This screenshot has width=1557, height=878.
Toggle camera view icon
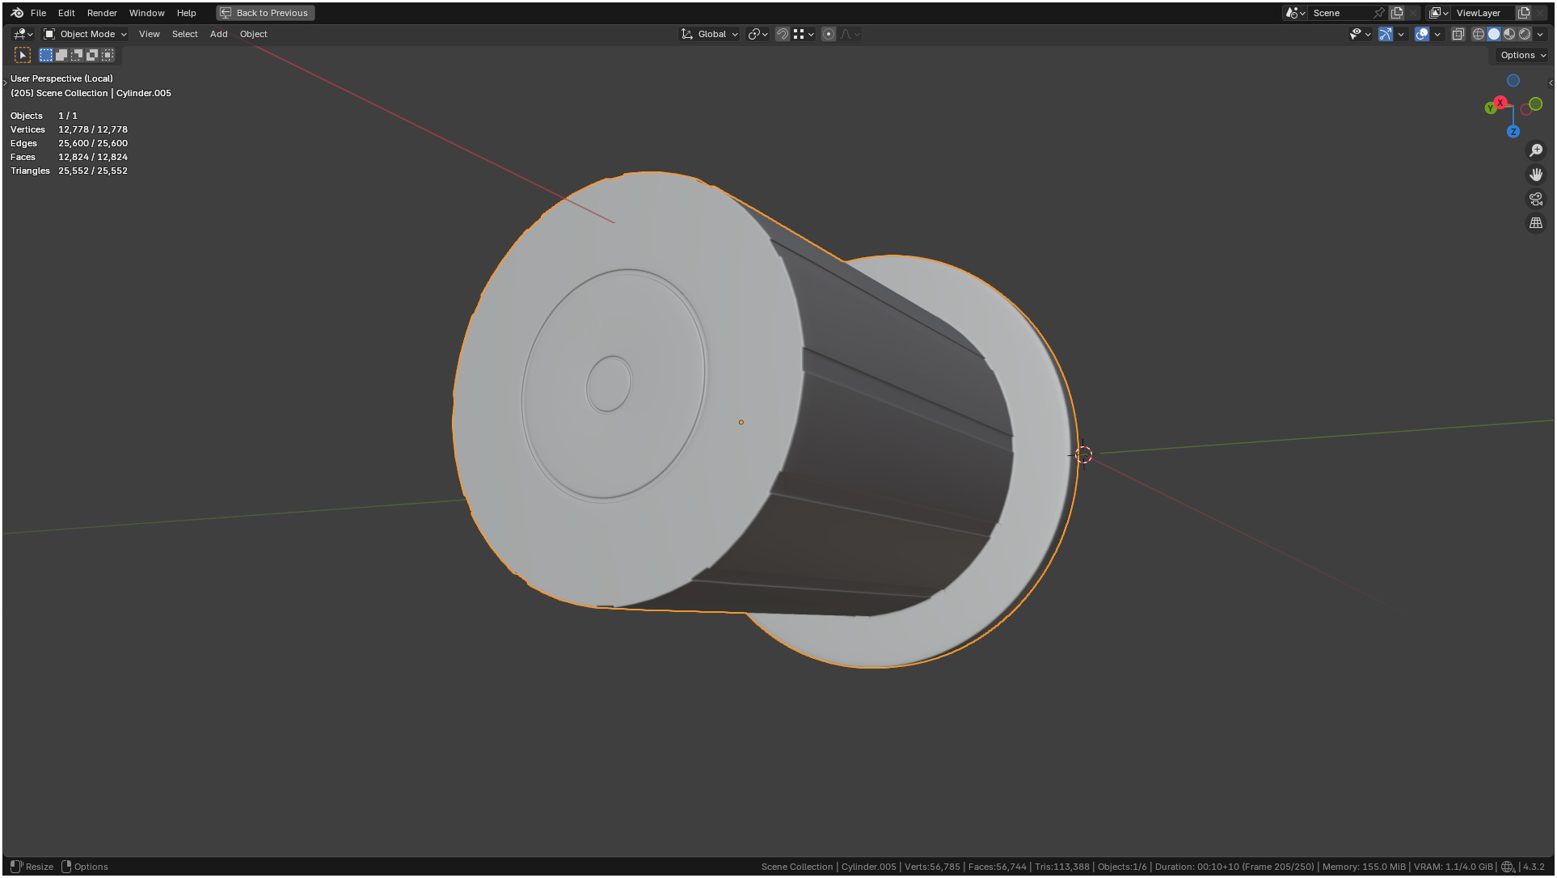pos(1536,199)
